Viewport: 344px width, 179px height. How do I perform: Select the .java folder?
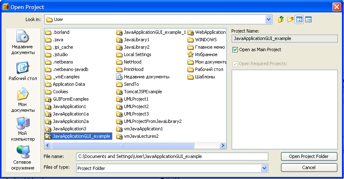coord(54,40)
